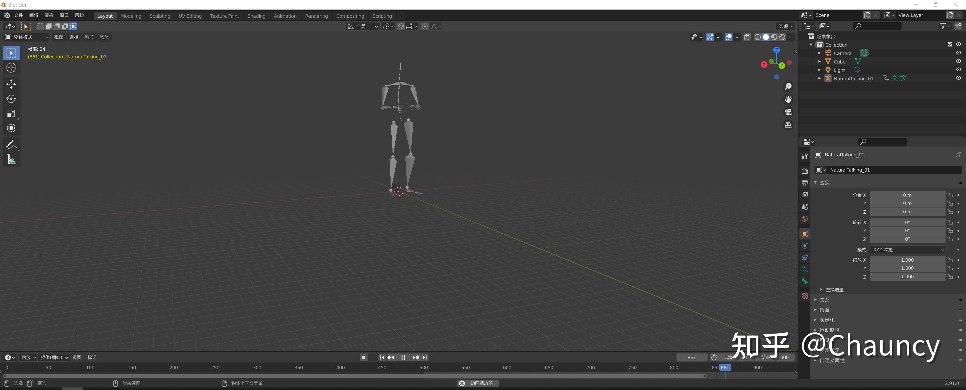Open the 渲染 (Render) menu
The width and height of the screenshot is (966, 390).
tap(49, 15)
